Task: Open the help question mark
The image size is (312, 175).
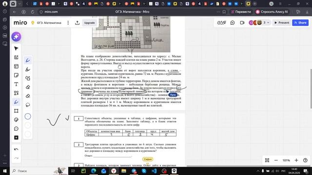Action: pyautogui.click(x=305, y=160)
